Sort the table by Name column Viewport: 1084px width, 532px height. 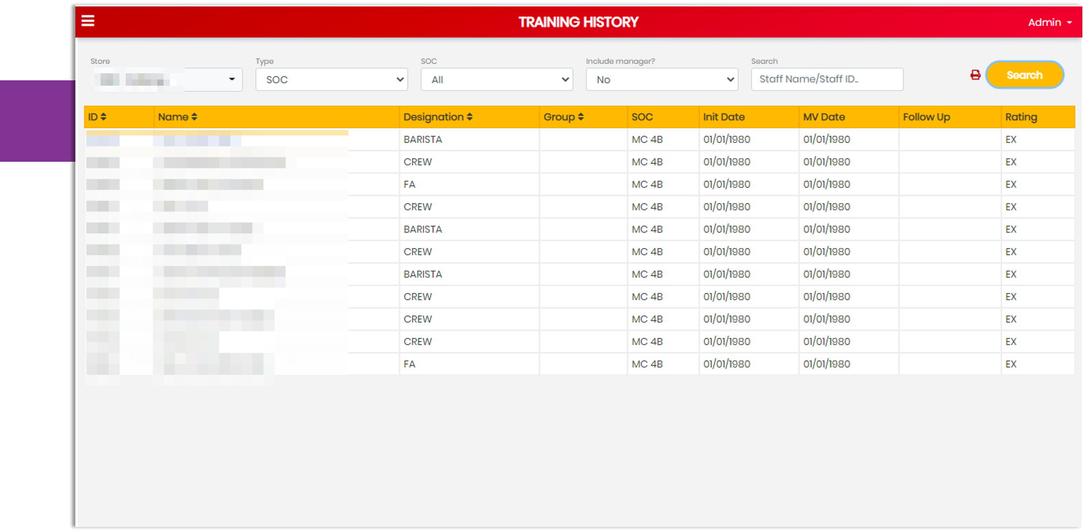pos(178,117)
